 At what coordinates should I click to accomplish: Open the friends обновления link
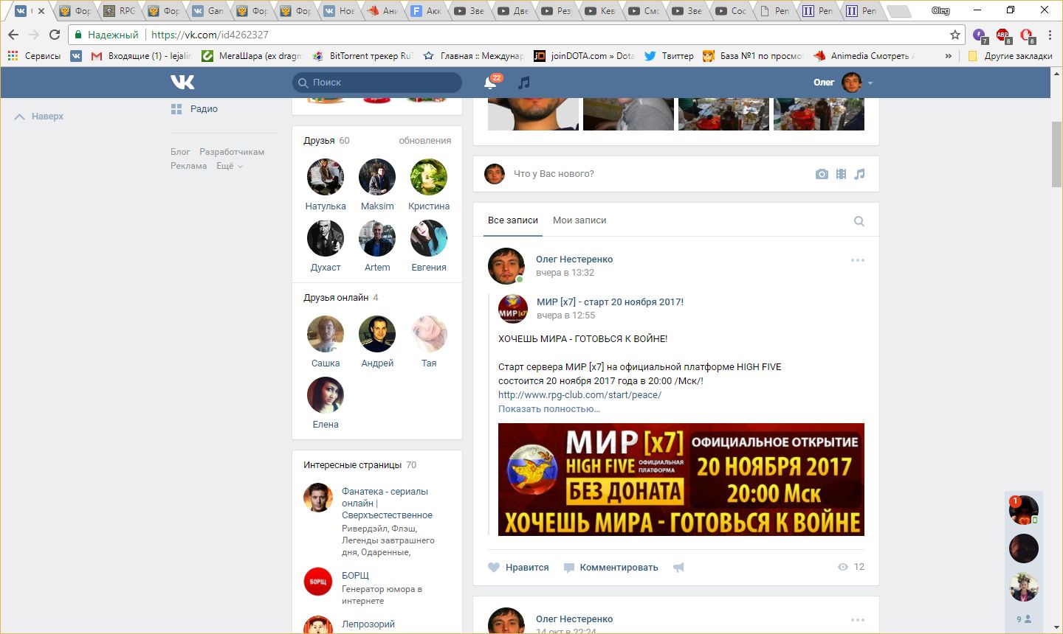click(x=425, y=141)
